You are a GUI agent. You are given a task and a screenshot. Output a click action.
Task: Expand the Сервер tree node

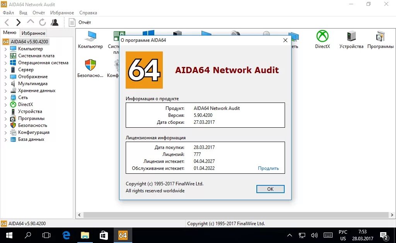(5, 70)
